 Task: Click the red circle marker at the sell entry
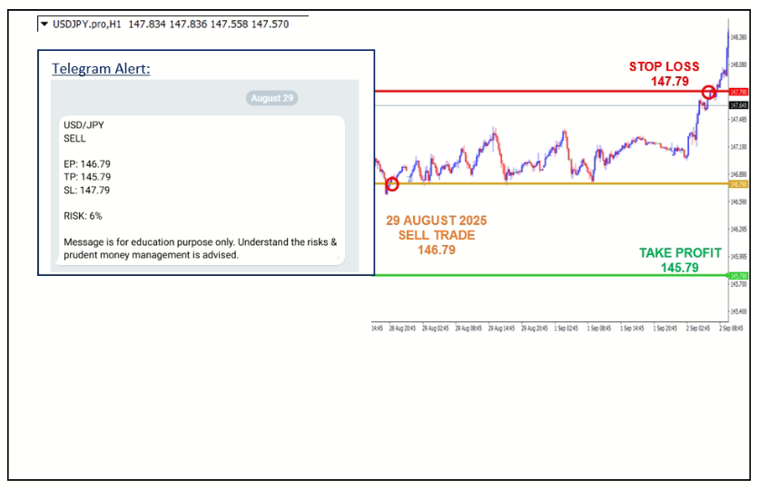pos(392,184)
